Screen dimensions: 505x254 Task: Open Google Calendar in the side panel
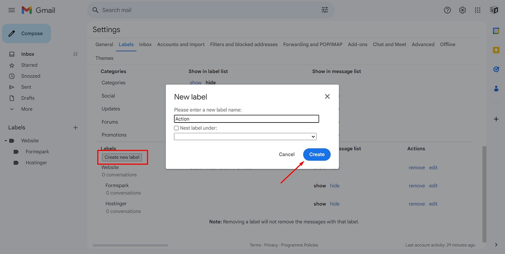click(496, 31)
